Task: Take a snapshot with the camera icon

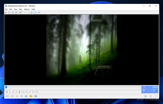Action: pyautogui.click(x=32, y=12)
